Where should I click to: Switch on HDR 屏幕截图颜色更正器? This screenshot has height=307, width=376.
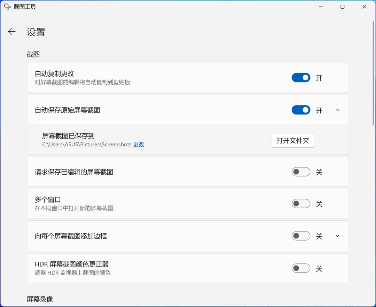[301, 268]
